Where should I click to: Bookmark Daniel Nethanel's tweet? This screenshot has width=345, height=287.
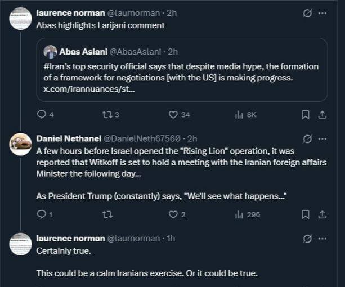click(x=305, y=214)
